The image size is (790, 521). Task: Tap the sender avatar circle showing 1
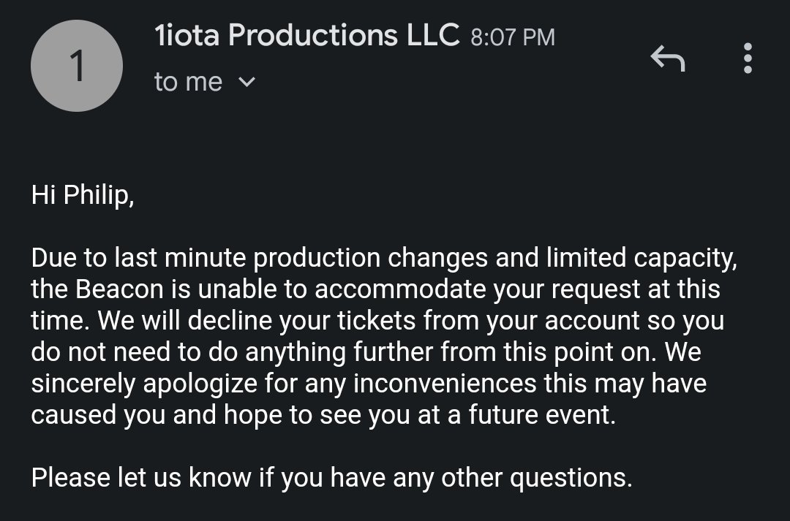(x=76, y=66)
